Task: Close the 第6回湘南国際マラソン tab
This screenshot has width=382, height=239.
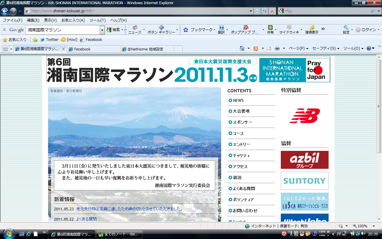Action: coord(63,49)
